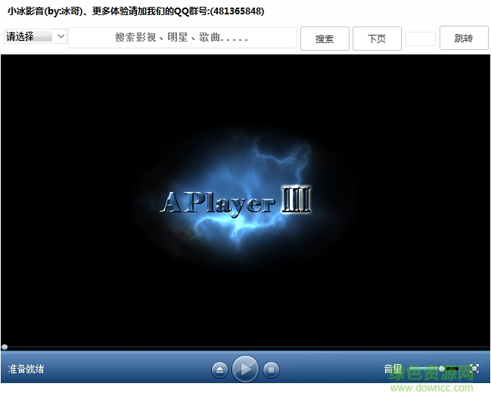Enter fullscreen using the bottom-right icon

(x=474, y=369)
